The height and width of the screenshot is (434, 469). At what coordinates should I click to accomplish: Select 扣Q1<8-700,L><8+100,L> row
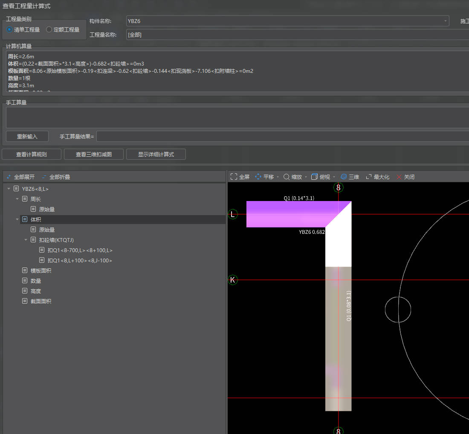[x=80, y=250]
